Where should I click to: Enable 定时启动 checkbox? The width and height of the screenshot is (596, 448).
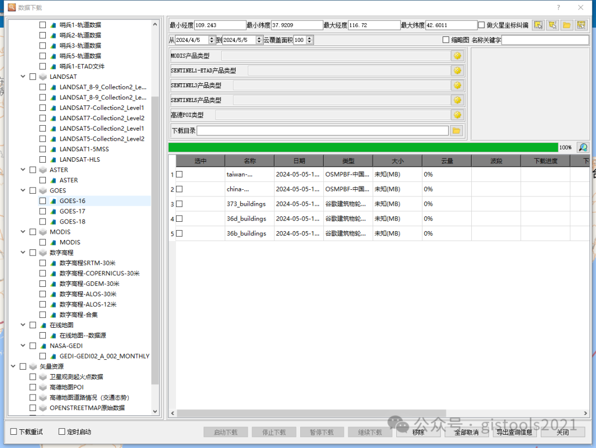pos(62,431)
